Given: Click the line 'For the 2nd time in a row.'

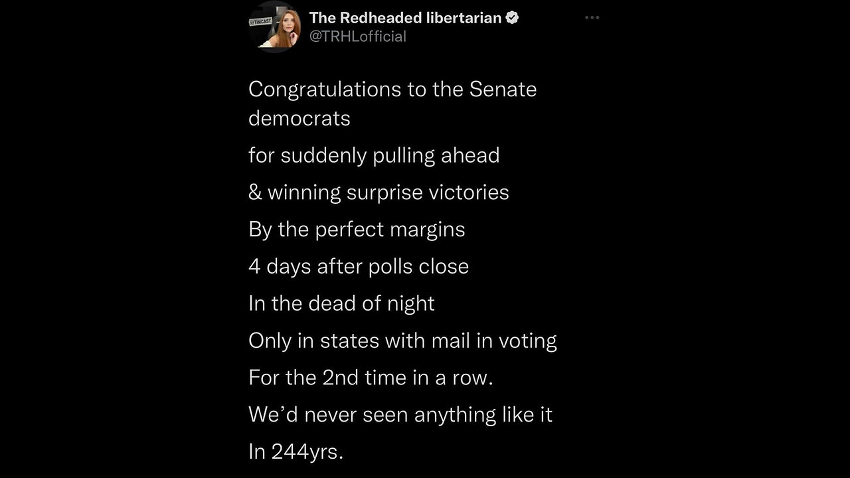Looking at the screenshot, I should point(371,378).
